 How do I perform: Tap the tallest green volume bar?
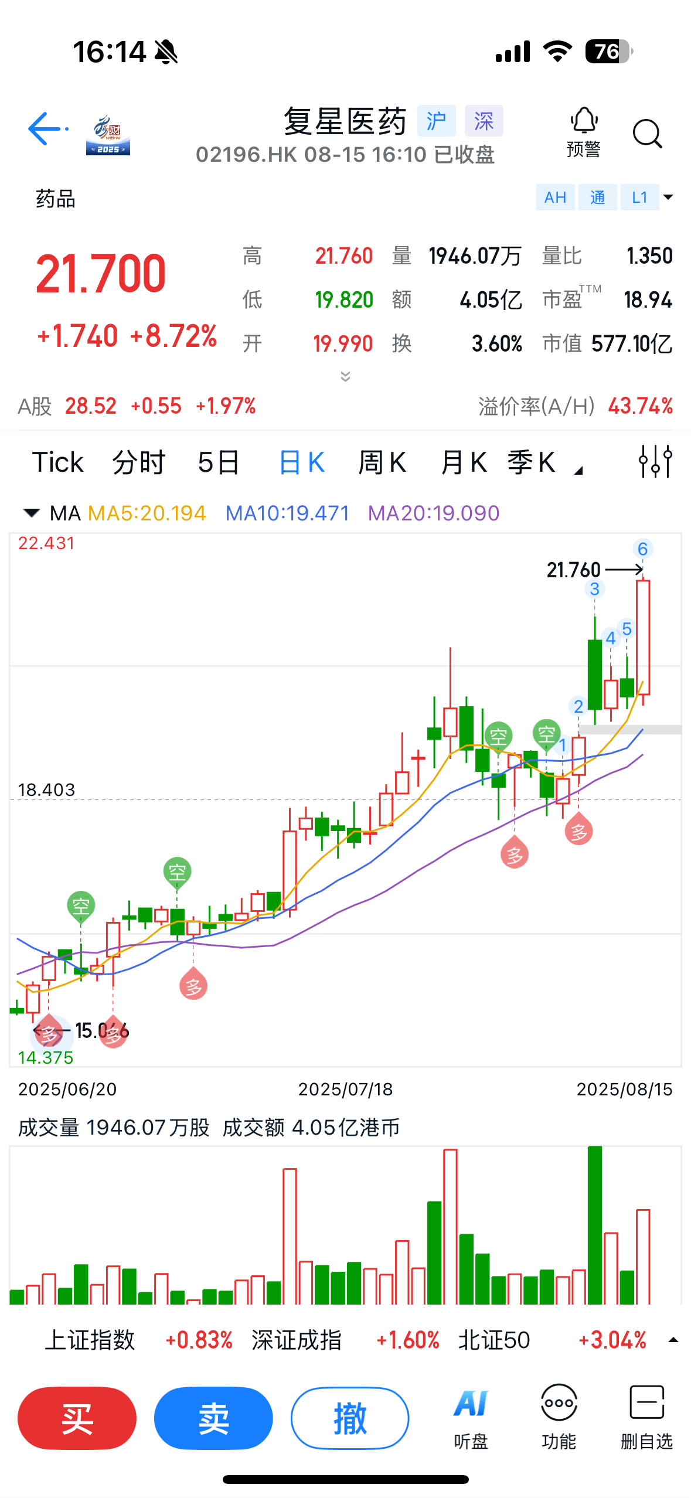coord(595,1225)
